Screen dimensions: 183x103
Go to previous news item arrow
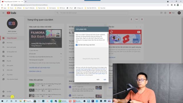(x=136, y=27)
